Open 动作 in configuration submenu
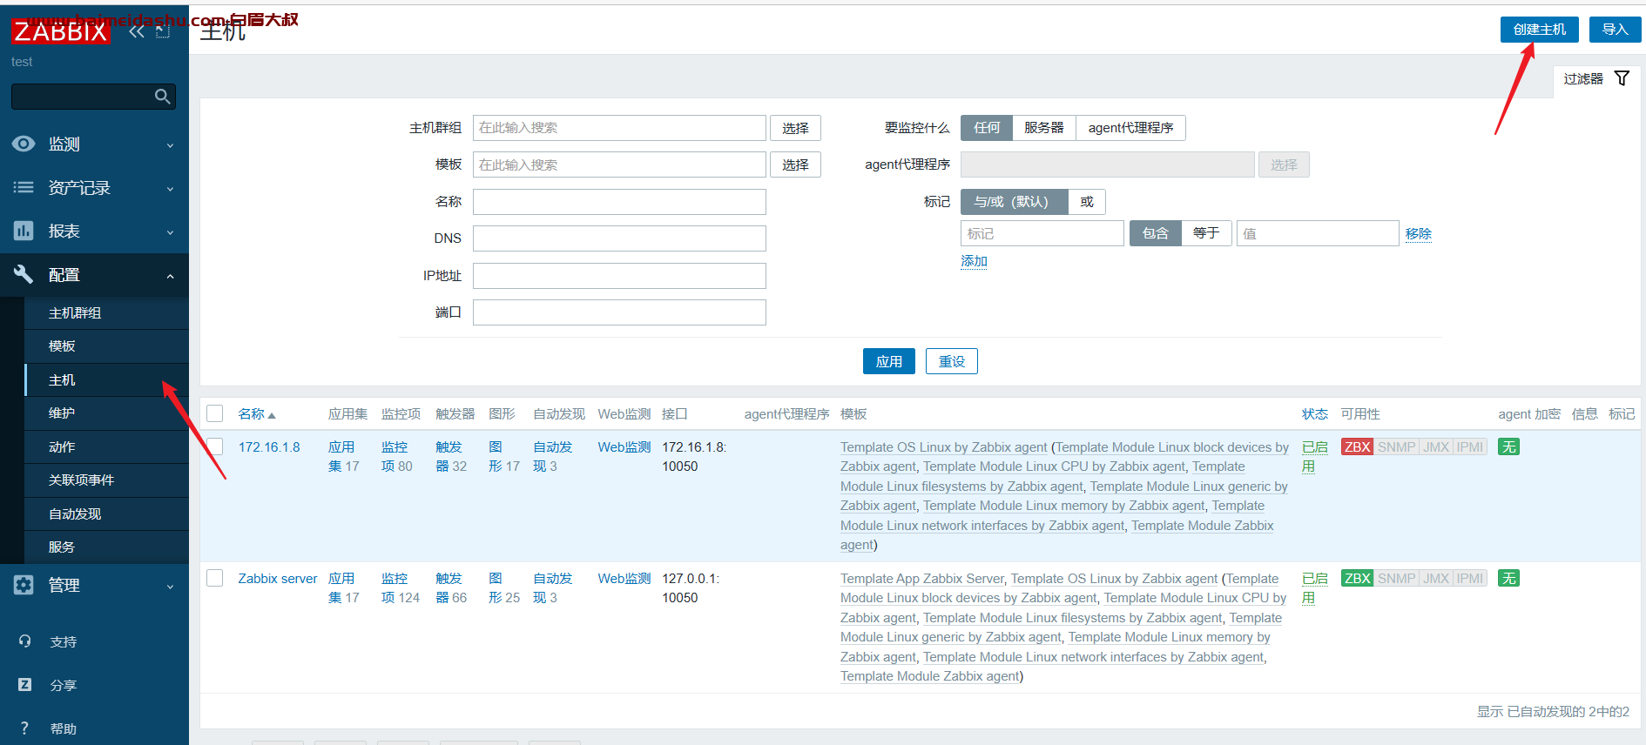 pyautogui.click(x=106, y=447)
